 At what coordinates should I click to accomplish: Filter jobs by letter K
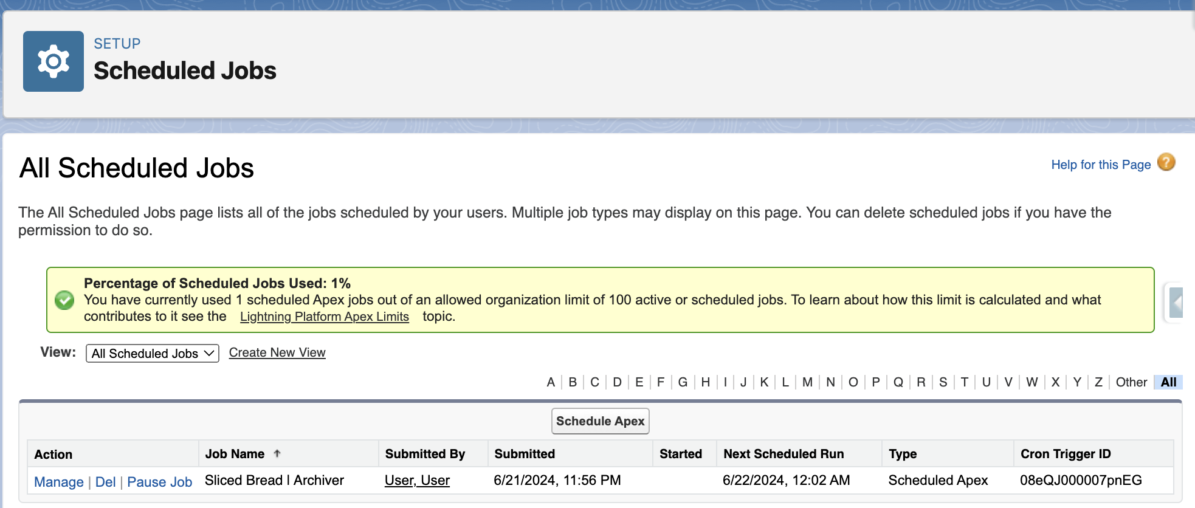764,382
